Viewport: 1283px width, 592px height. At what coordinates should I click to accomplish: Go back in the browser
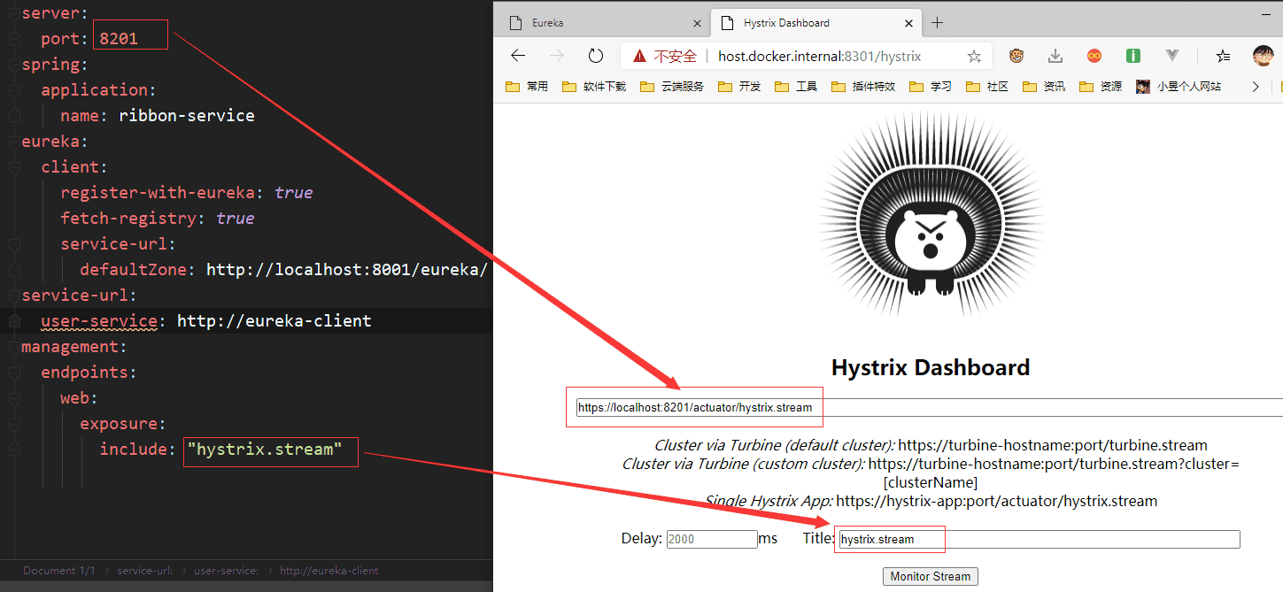[x=518, y=56]
